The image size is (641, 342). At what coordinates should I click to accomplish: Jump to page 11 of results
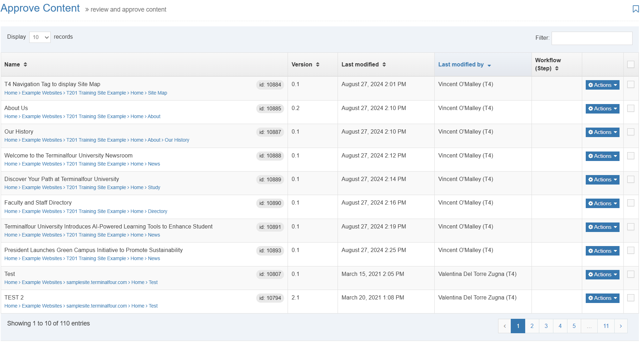[606, 326]
